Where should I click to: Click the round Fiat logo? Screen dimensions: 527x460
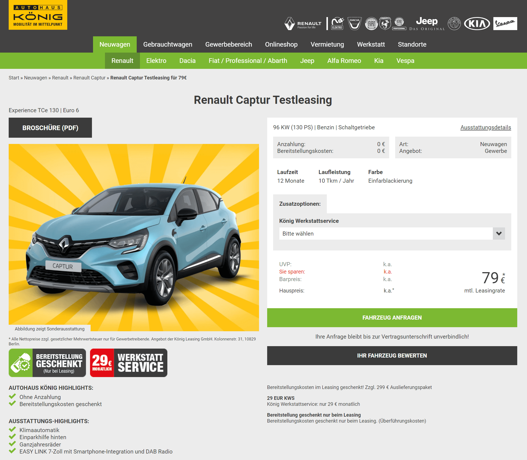[371, 24]
